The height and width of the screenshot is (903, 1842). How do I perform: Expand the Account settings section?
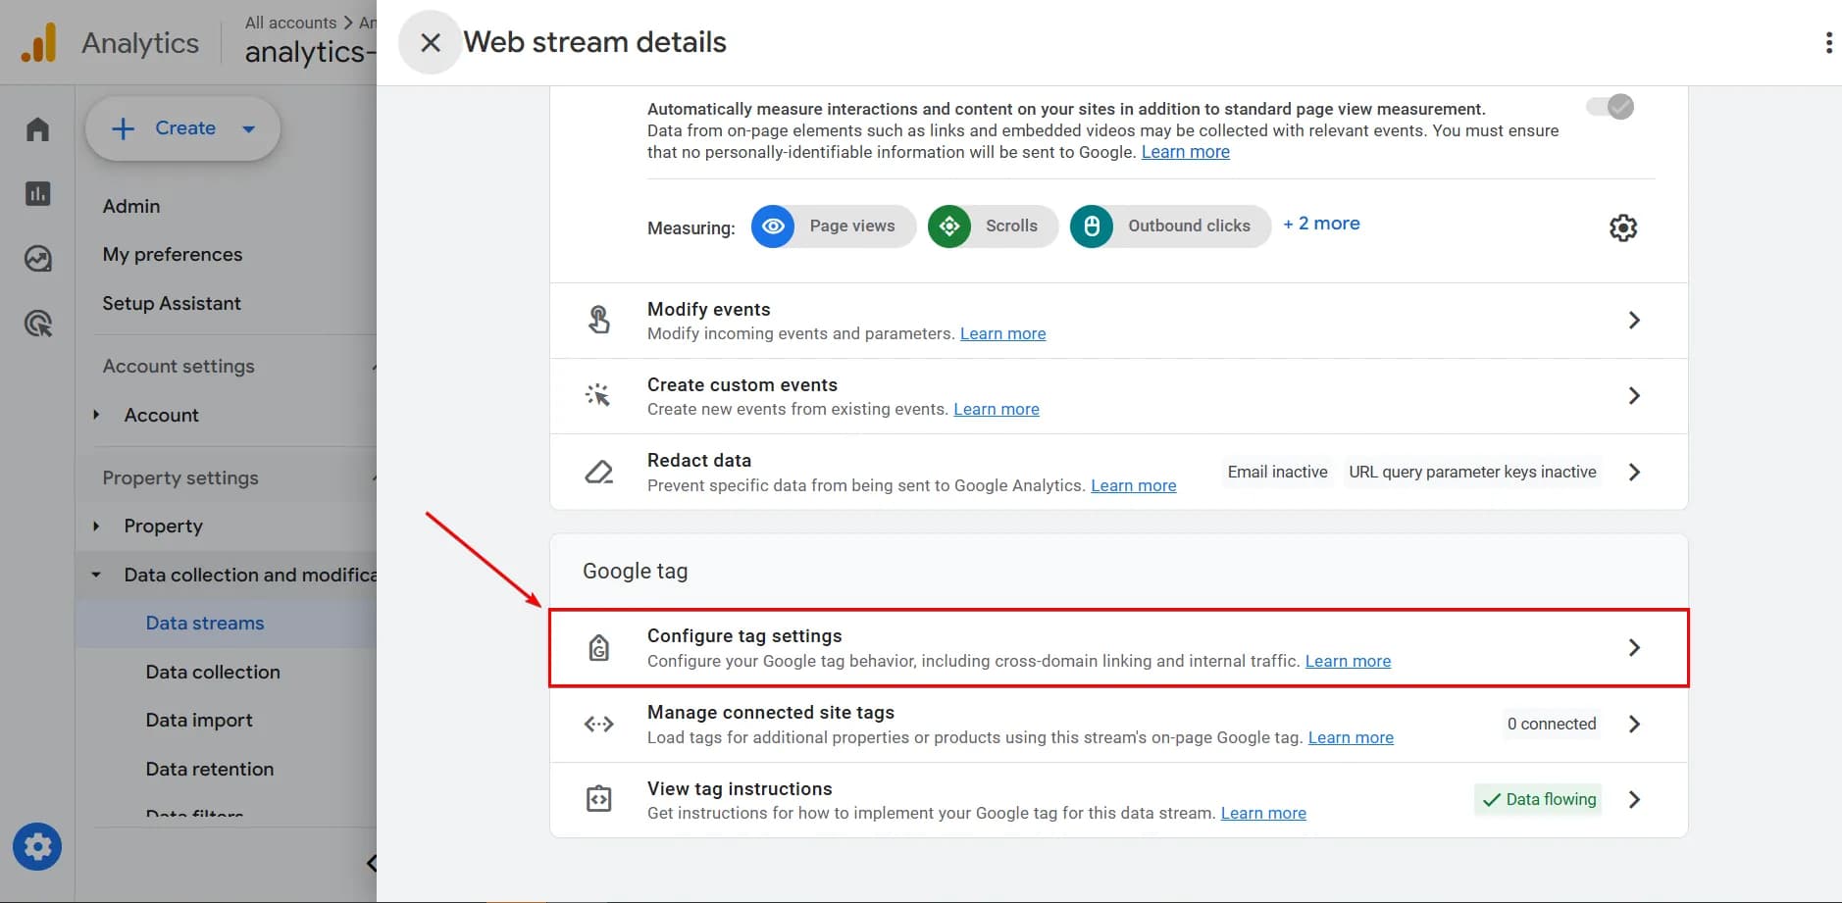pyautogui.click(x=178, y=366)
